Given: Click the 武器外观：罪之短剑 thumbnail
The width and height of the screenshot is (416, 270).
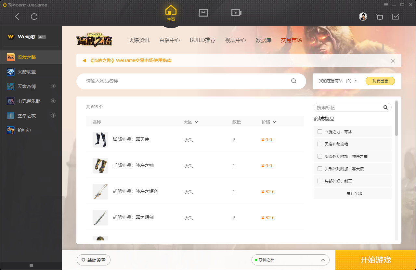Looking at the screenshot, I should [x=100, y=218].
